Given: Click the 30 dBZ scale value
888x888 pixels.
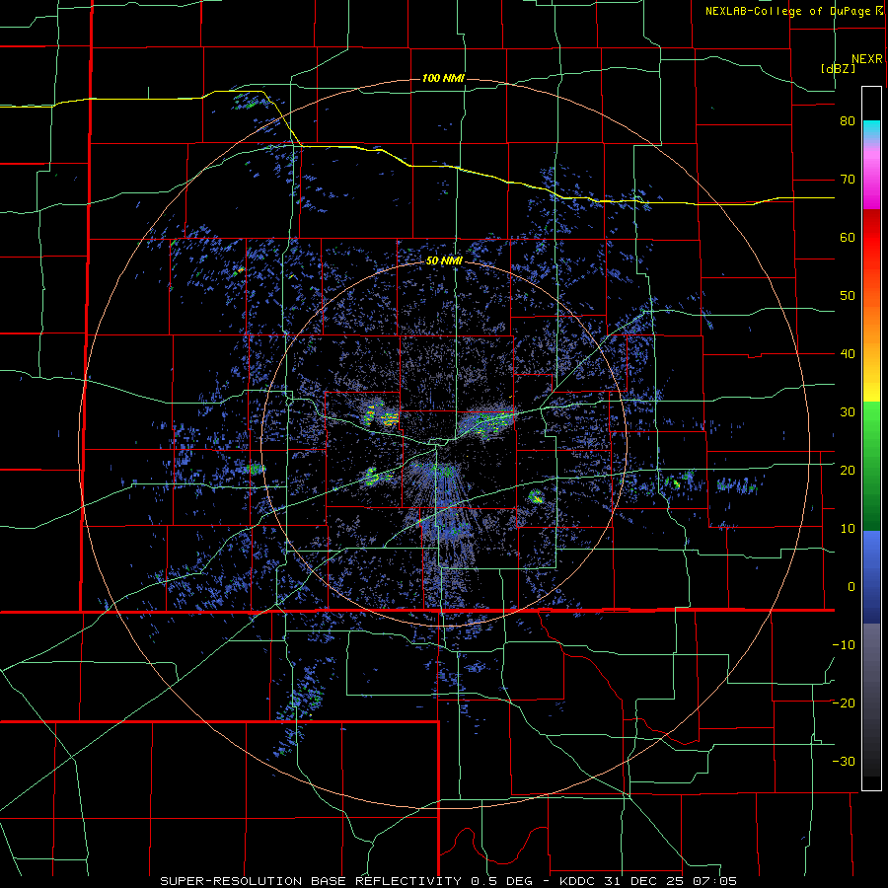Looking at the screenshot, I should [848, 411].
